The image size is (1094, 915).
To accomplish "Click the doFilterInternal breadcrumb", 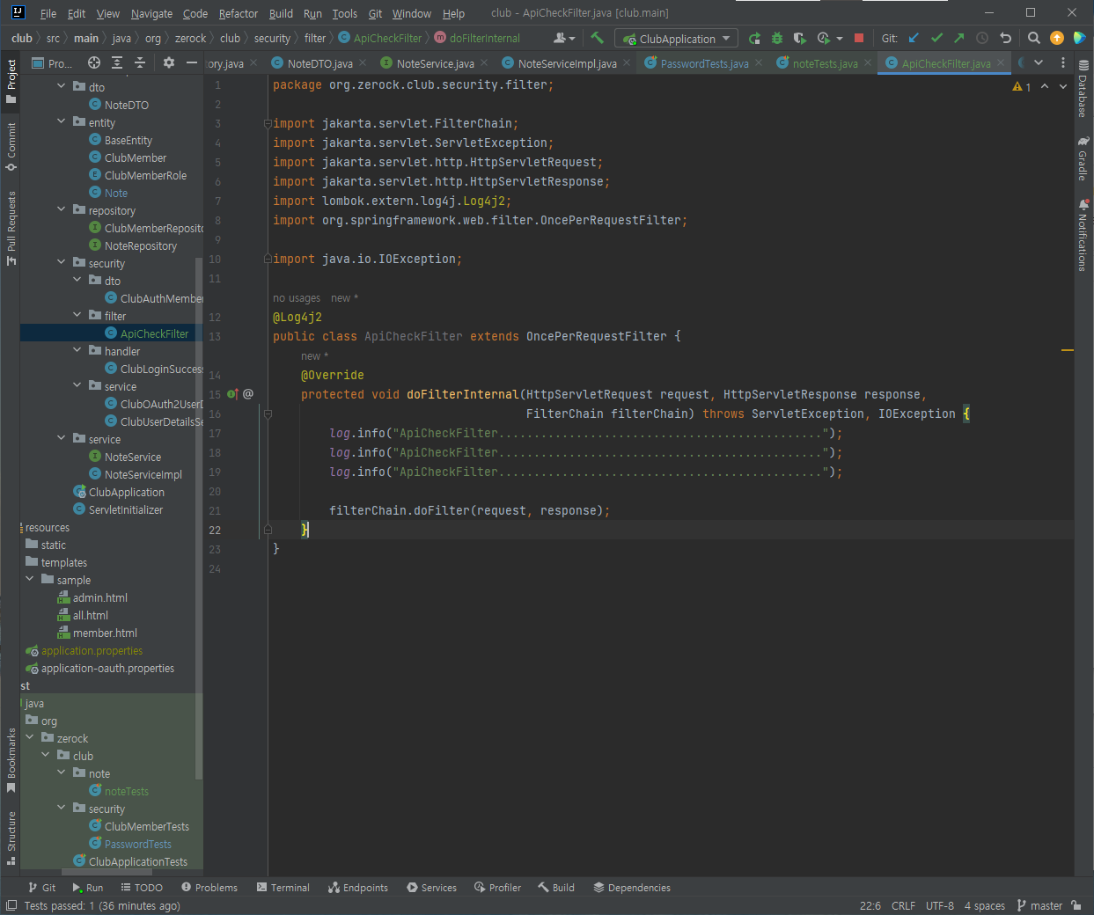I will (484, 38).
